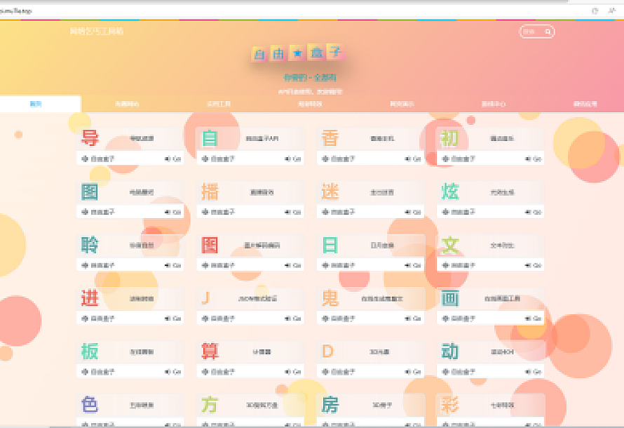Click the search field in the header
624x428 pixels.
coord(533,32)
